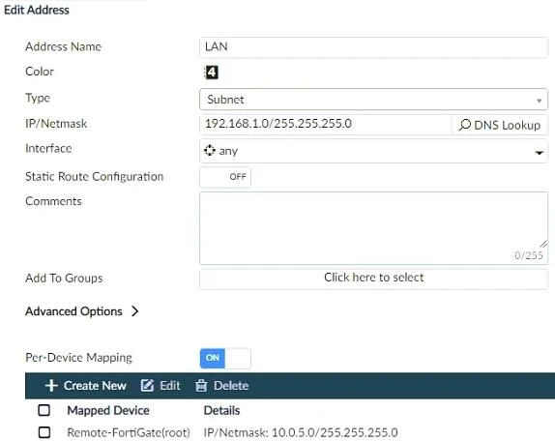Expand the Advanced Options section
Viewport: 555px width, 441px height.
82,311
